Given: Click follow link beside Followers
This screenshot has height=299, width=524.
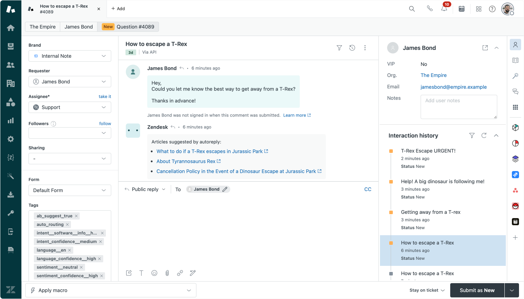Looking at the screenshot, I should 105,124.
